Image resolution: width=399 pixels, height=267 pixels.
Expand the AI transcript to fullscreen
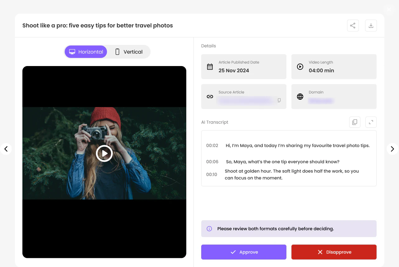click(371, 122)
